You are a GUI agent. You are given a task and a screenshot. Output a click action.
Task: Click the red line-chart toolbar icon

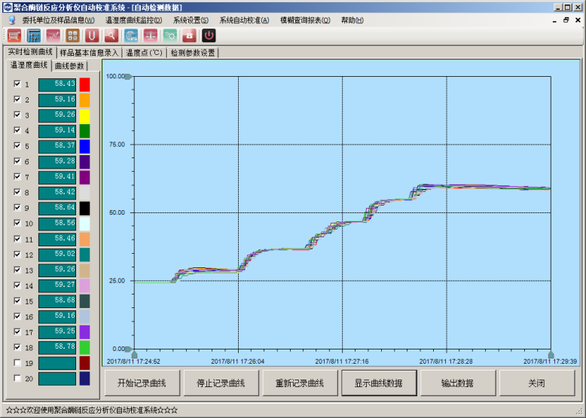[53, 35]
